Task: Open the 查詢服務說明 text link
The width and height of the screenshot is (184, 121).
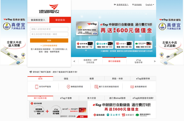Action: point(141,87)
